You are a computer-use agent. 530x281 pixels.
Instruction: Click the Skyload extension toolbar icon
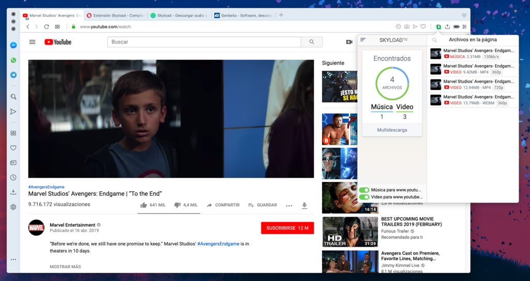point(438,27)
